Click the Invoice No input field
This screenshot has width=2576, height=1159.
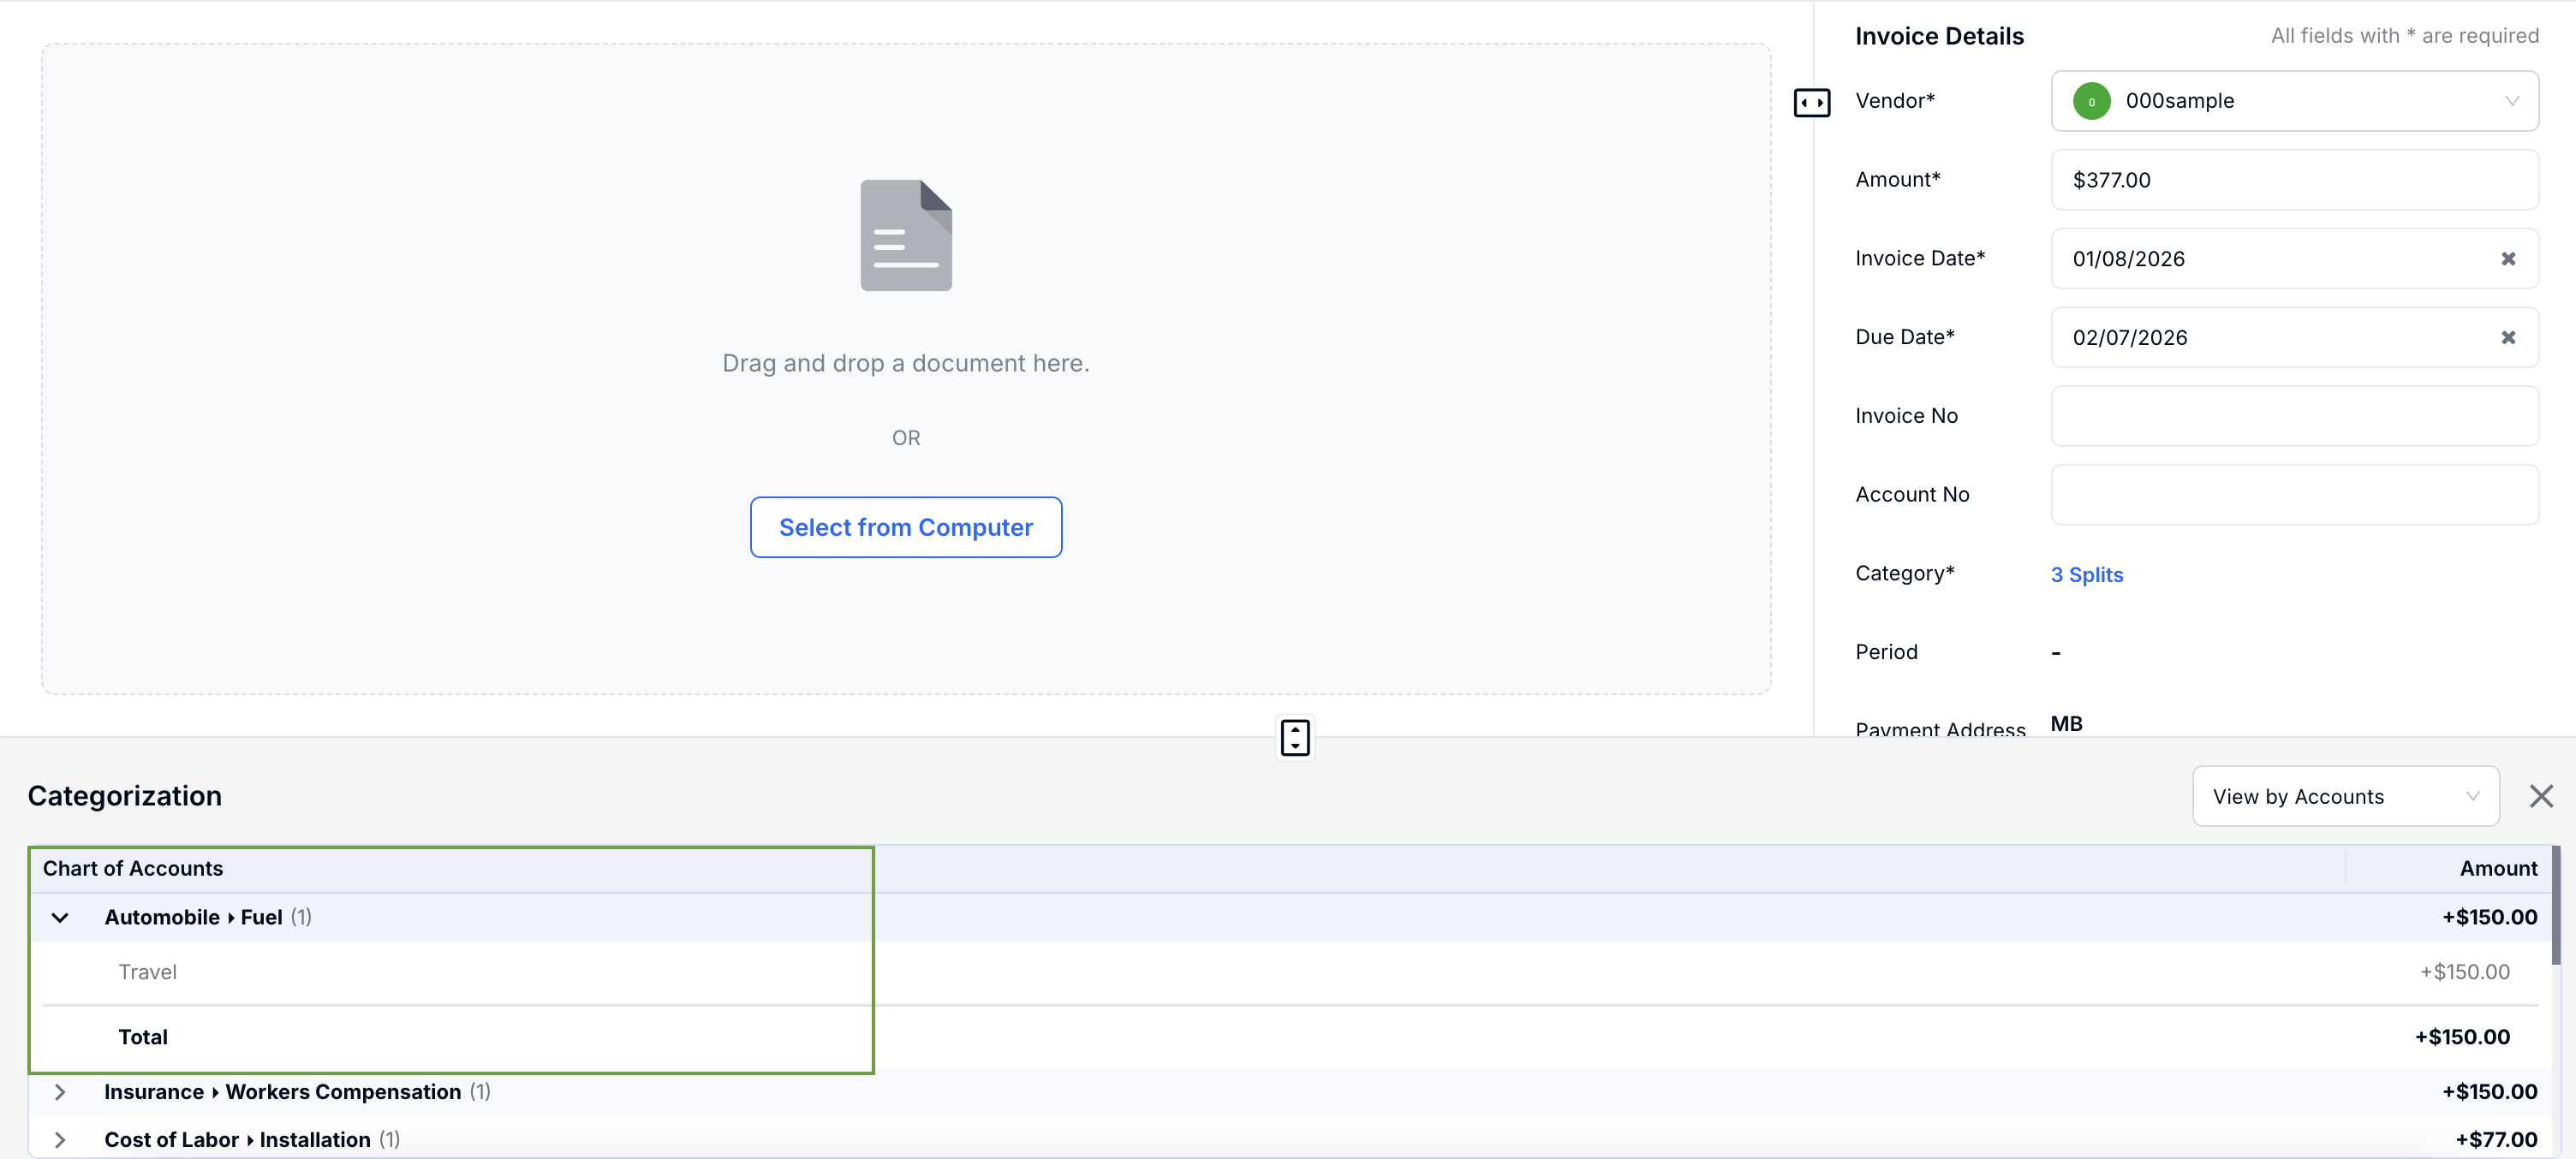tap(2293, 416)
